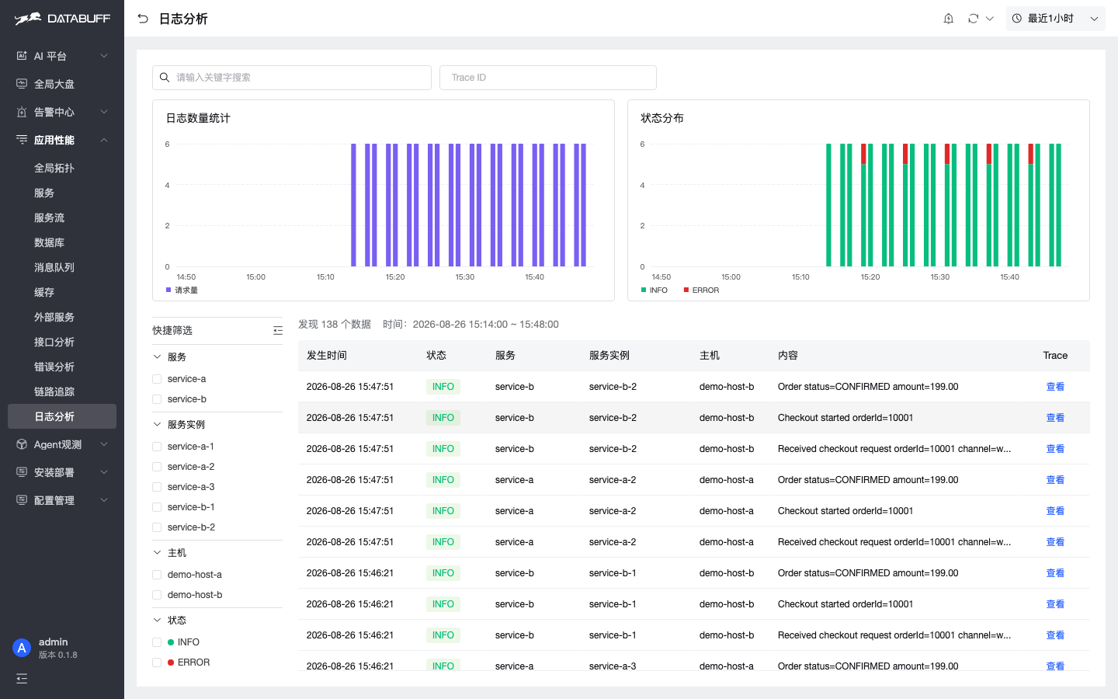Click the 请求量 legend marker
The image size is (1118, 699).
(x=168, y=290)
